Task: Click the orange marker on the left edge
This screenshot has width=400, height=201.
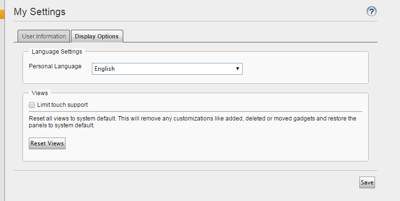Action: pos(2,14)
